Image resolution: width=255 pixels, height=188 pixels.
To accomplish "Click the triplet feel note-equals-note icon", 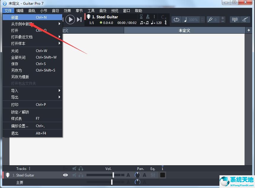I will 144,23.
